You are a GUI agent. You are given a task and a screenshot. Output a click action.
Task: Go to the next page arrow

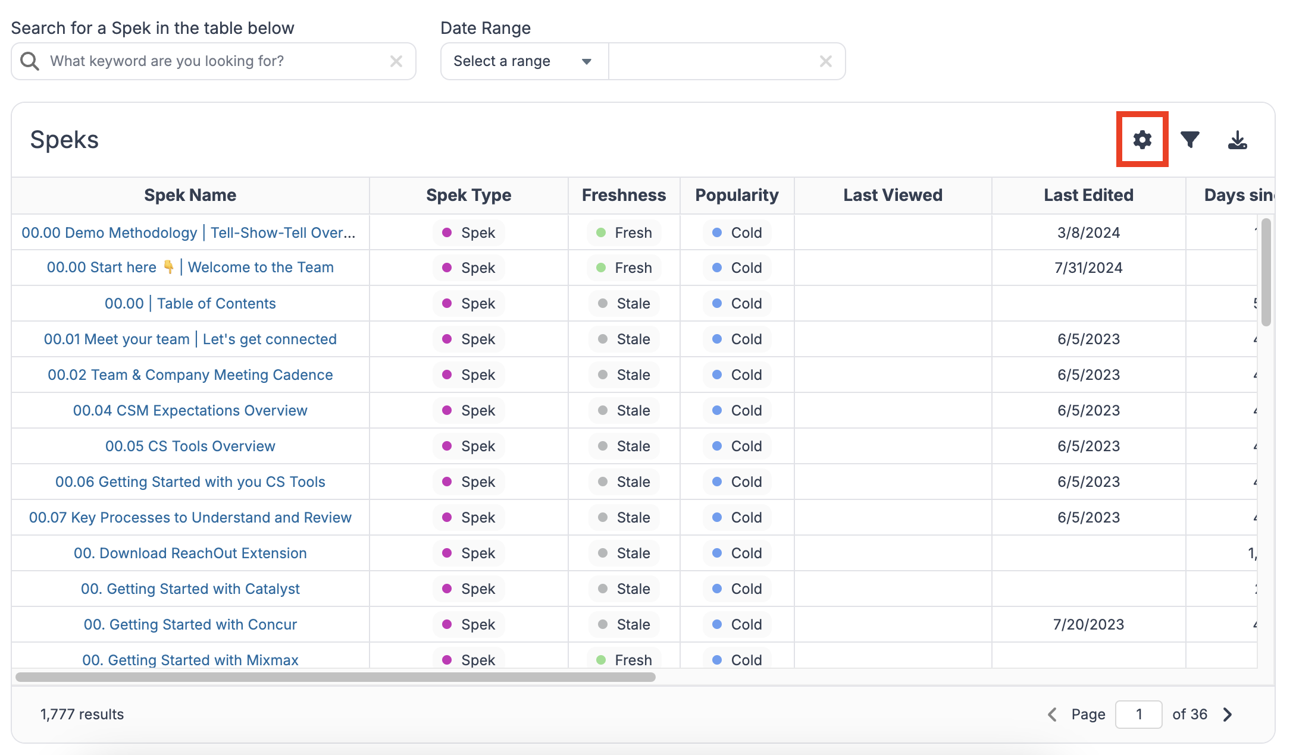point(1228,714)
